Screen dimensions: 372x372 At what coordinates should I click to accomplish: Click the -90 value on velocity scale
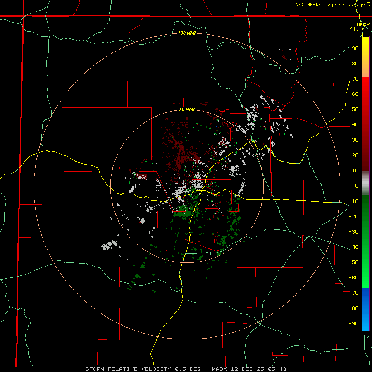pos(353,324)
